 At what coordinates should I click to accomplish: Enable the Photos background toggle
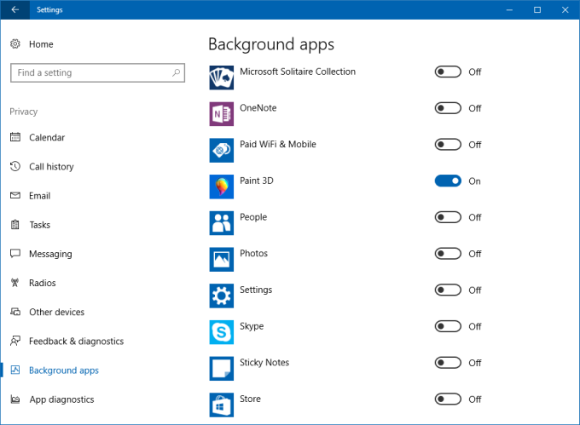point(448,254)
